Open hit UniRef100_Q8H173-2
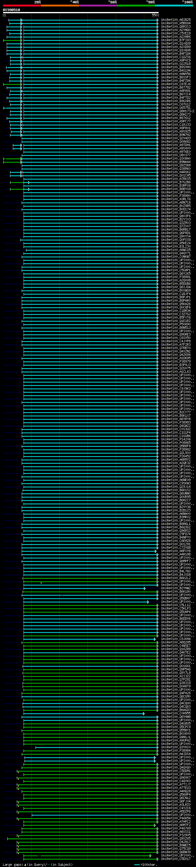 tap(178, 111)
